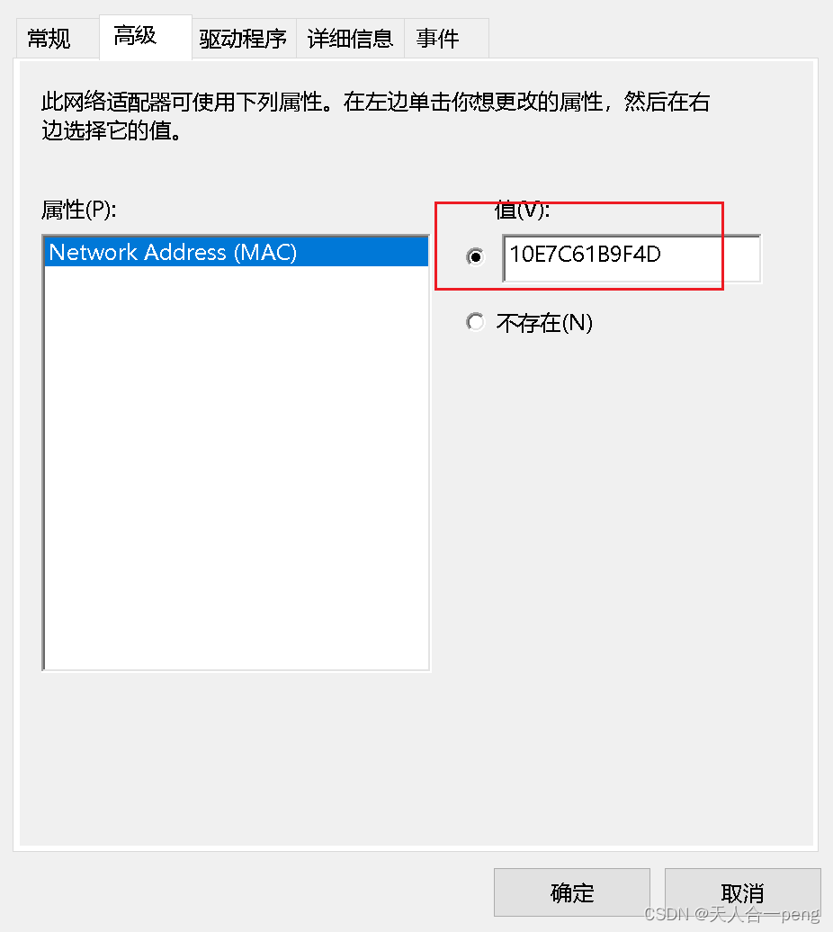Click blank area beneath the property list

tap(236, 755)
